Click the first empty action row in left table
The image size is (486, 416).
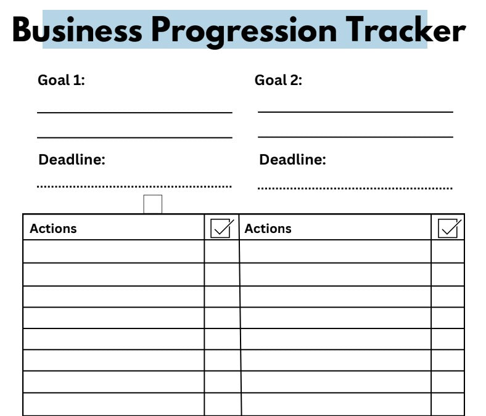[x=113, y=251]
